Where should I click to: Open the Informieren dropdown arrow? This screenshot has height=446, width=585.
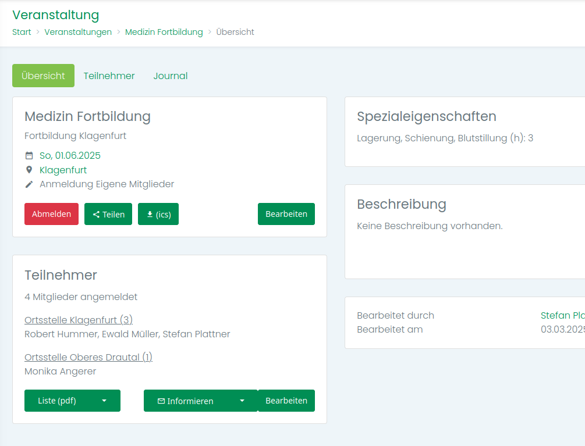click(x=242, y=401)
